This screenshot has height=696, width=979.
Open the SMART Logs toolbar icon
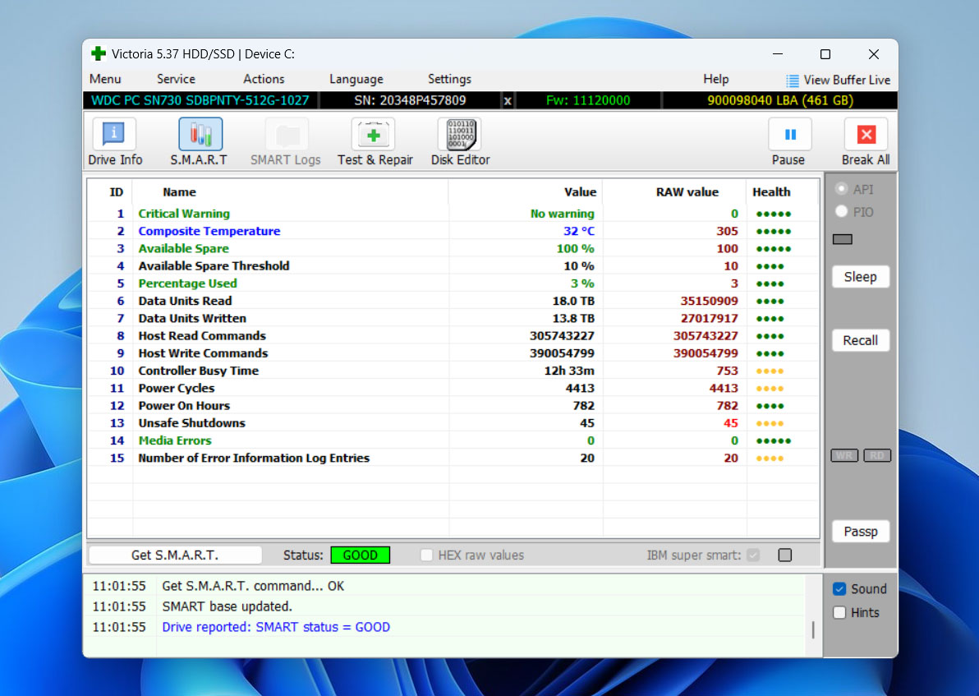click(287, 135)
